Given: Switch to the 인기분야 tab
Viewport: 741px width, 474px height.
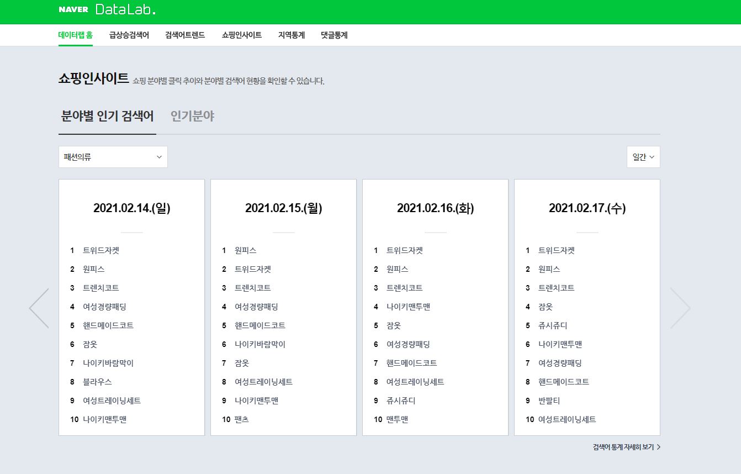Looking at the screenshot, I should point(192,117).
